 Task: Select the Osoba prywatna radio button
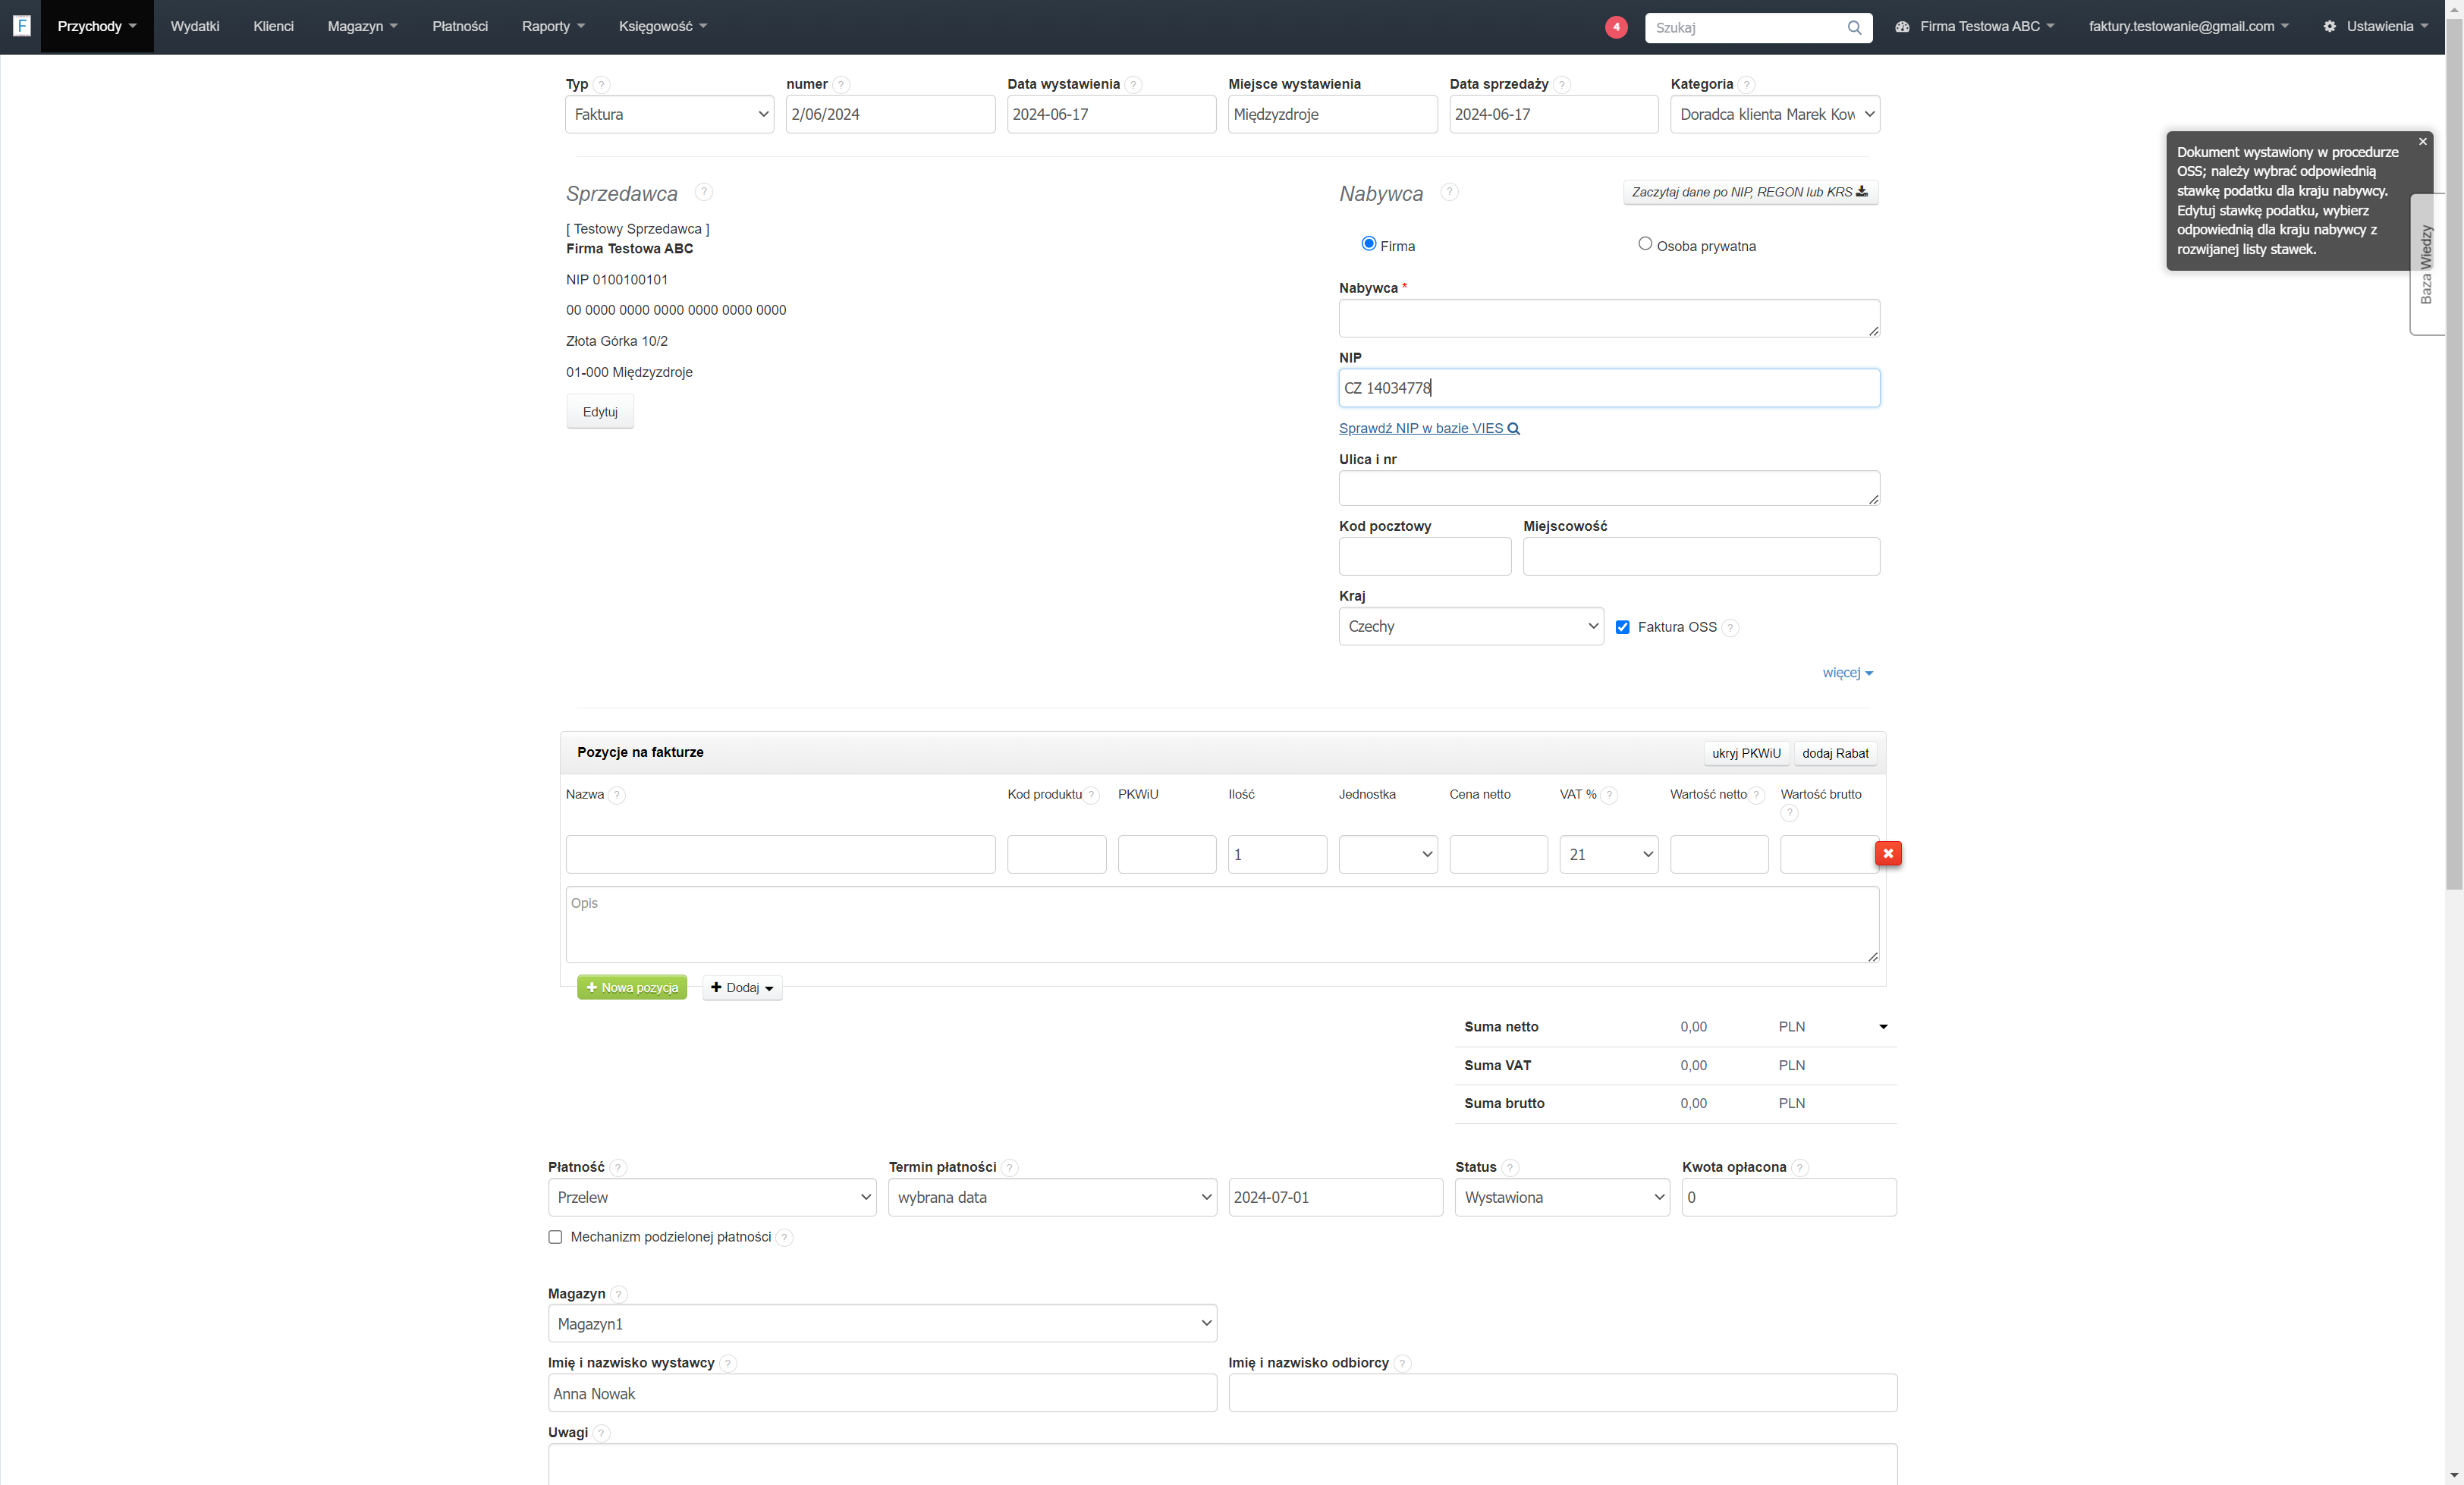tap(1645, 244)
